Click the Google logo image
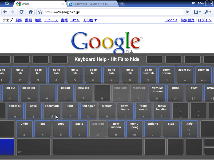Screen dimensions: 214x160 pyautogui.click(x=107, y=43)
